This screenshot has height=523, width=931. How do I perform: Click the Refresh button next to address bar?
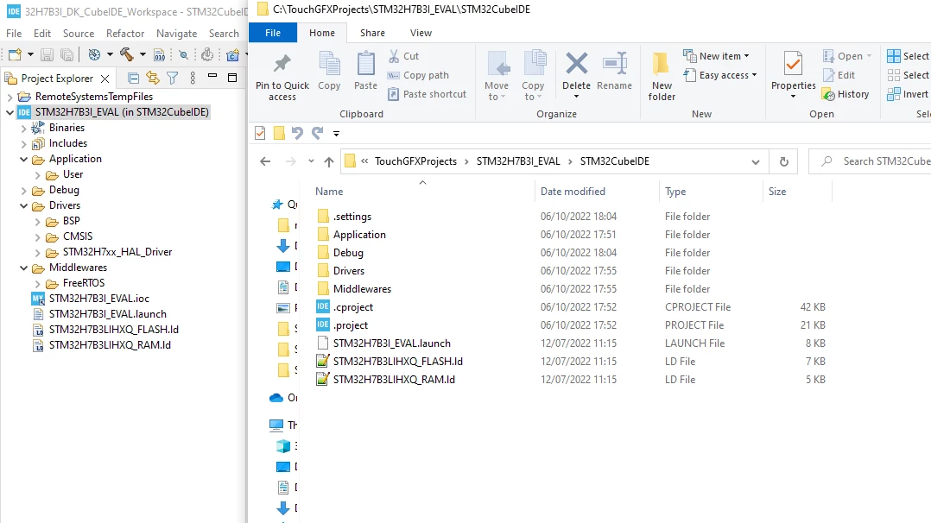(x=784, y=161)
